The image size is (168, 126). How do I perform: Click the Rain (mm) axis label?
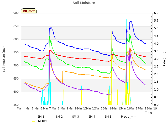[x=164, y=59]
